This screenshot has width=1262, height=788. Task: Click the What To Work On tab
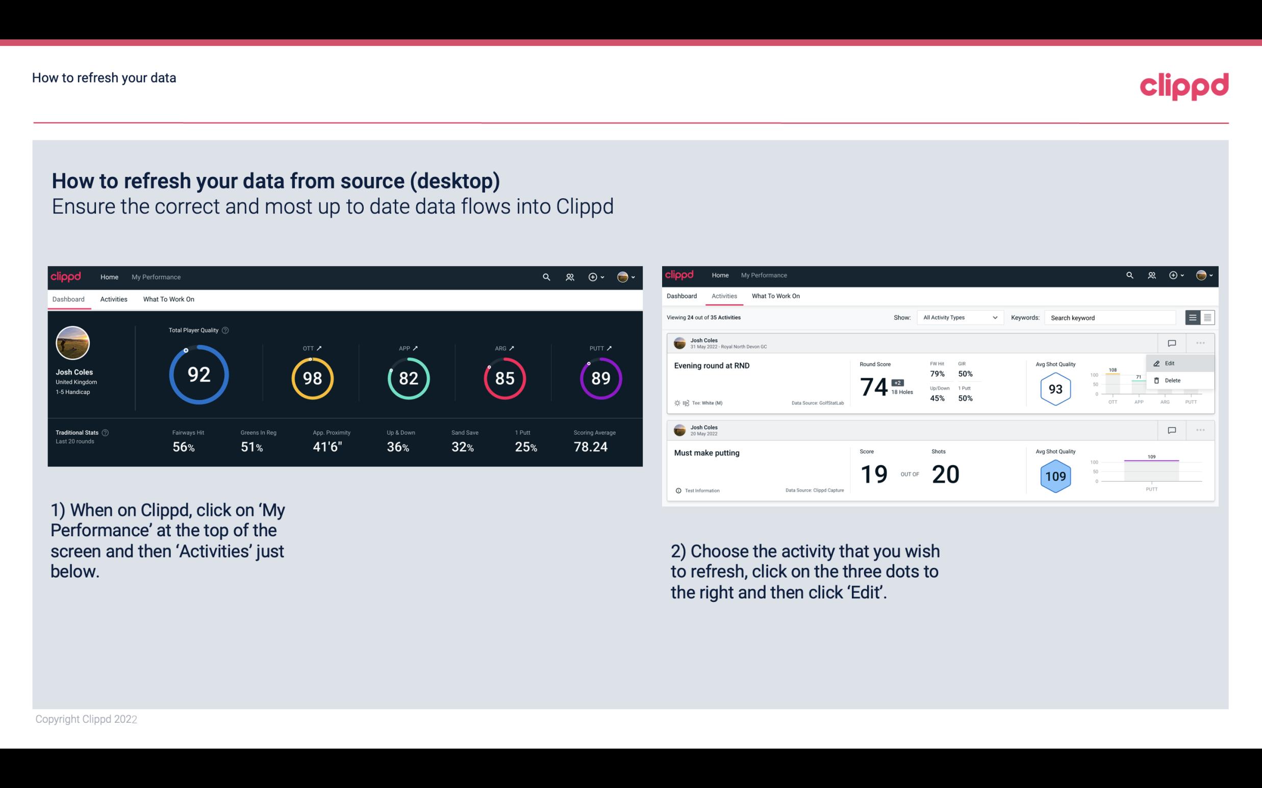(167, 299)
